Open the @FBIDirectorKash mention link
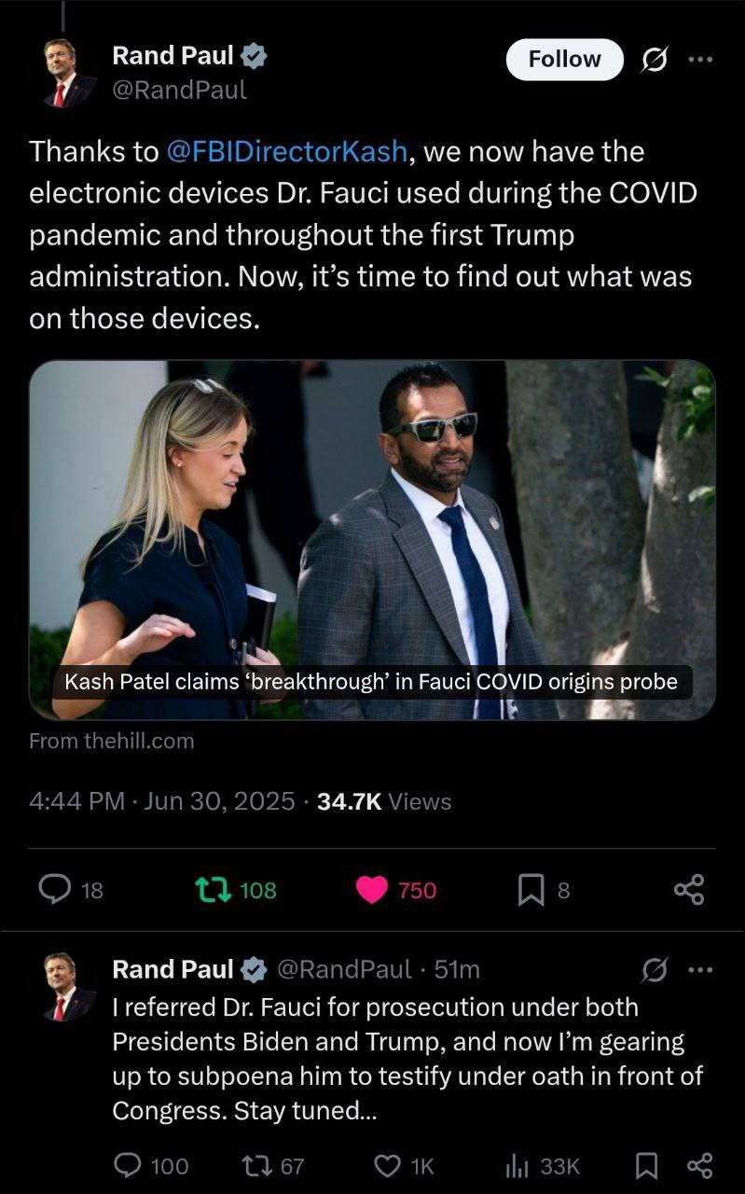This screenshot has height=1194, width=745. (x=286, y=151)
